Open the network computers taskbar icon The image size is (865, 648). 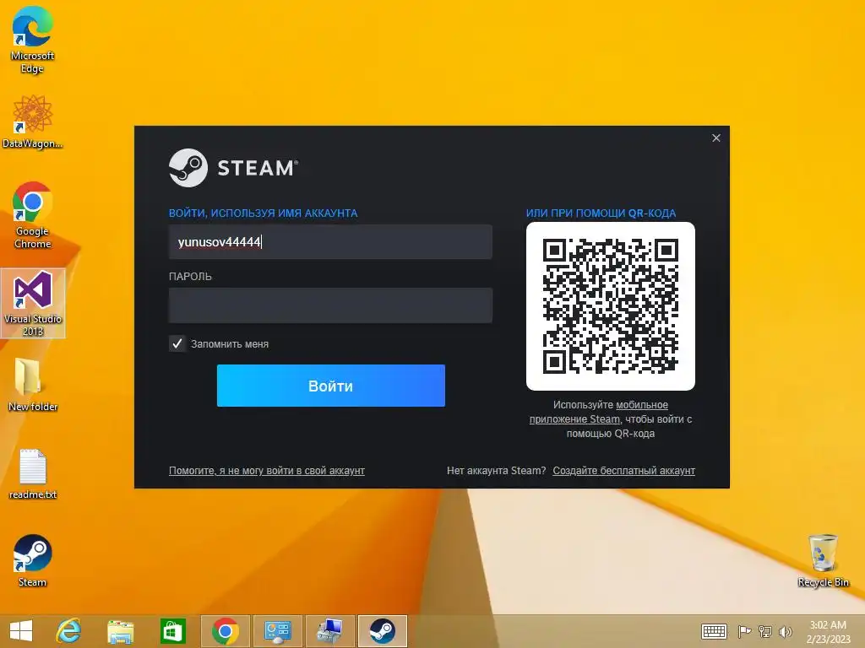click(x=330, y=631)
